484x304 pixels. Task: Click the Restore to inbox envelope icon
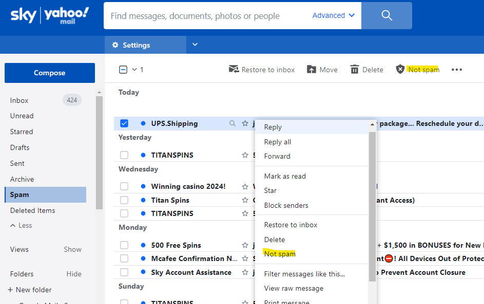[234, 69]
